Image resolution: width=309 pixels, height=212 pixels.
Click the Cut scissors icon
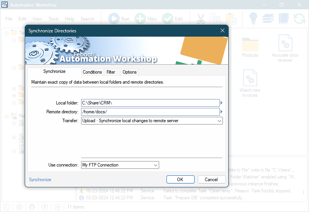200,19
